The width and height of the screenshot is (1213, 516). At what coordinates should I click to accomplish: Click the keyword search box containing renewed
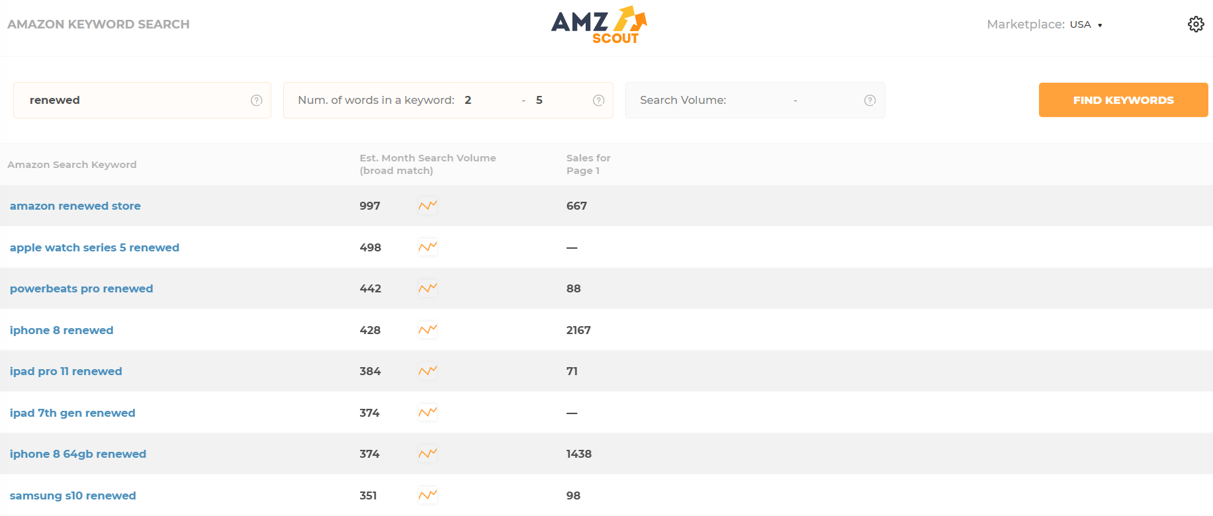[x=132, y=100]
